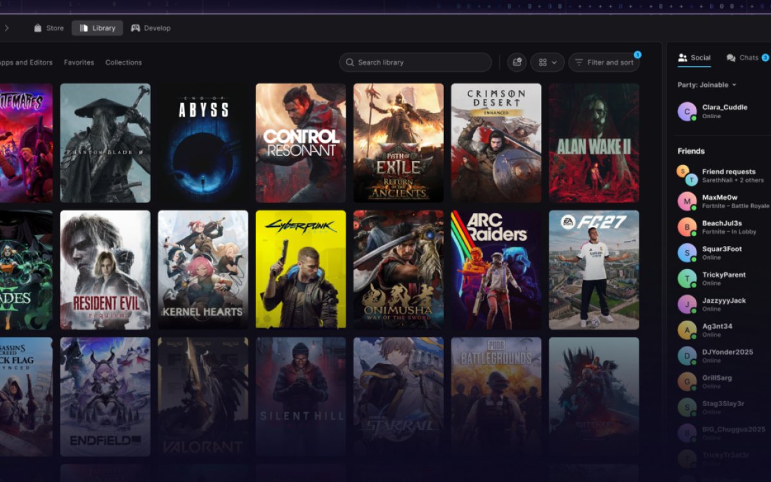Select the name GrillSarg

(716, 377)
